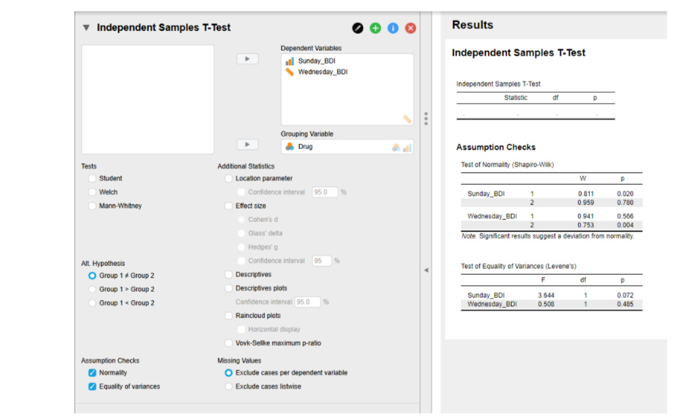Click the Wednesday_BDI variable icon

coord(290,72)
